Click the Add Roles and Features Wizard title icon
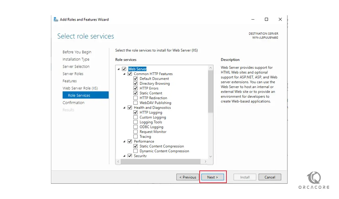 [56, 20]
